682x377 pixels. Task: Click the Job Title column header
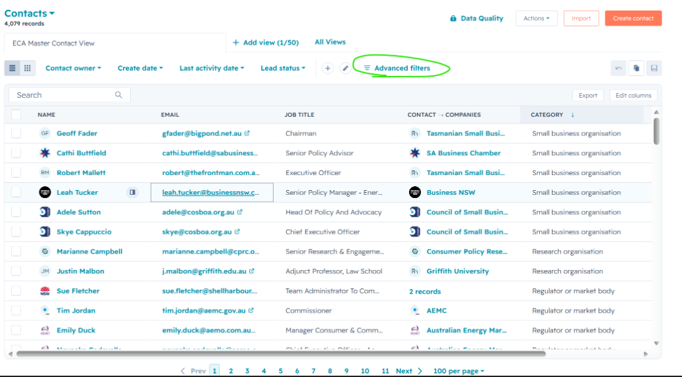pyautogui.click(x=299, y=115)
